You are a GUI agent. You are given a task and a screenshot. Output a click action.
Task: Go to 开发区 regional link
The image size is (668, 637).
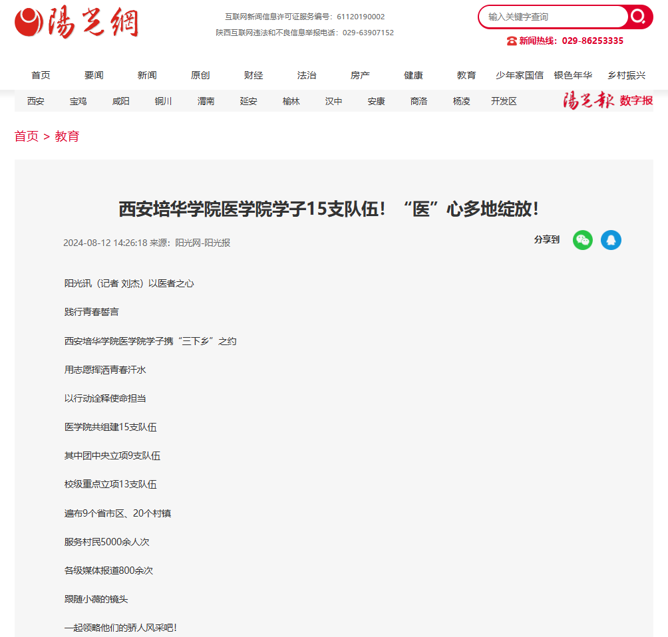[x=504, y=101]
